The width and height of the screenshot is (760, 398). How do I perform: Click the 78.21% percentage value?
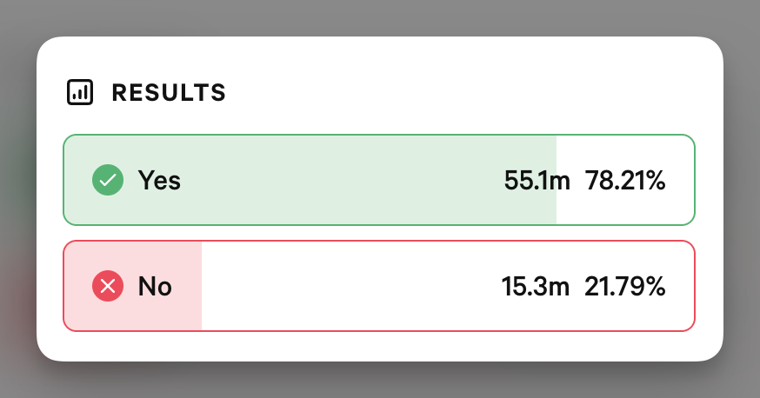pyautogui.click(x=625, y=180)
